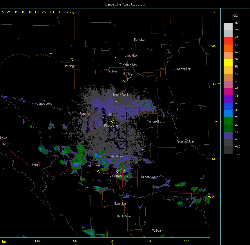Click the Olds city label
Screen dimensions: 250x245
(x=113, y=115)
